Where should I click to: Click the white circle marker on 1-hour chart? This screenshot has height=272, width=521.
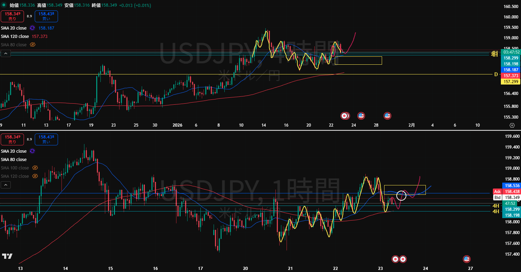point(401,195)
